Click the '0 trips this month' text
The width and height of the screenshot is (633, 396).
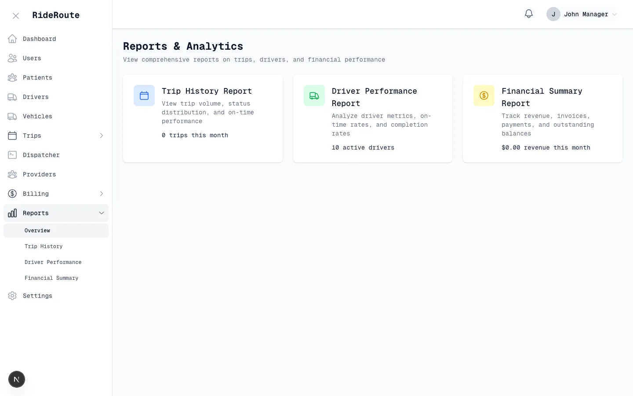(x=195, y=135)
